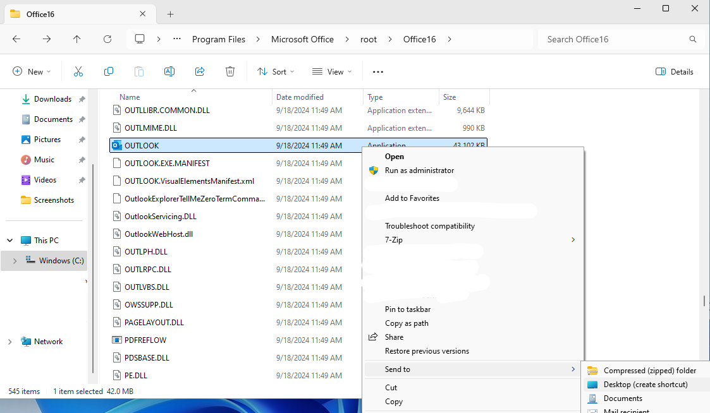The width and height of the screenshot is (710, 413).
Task: Expand the 7-Zip submenu
Action: 473,240
